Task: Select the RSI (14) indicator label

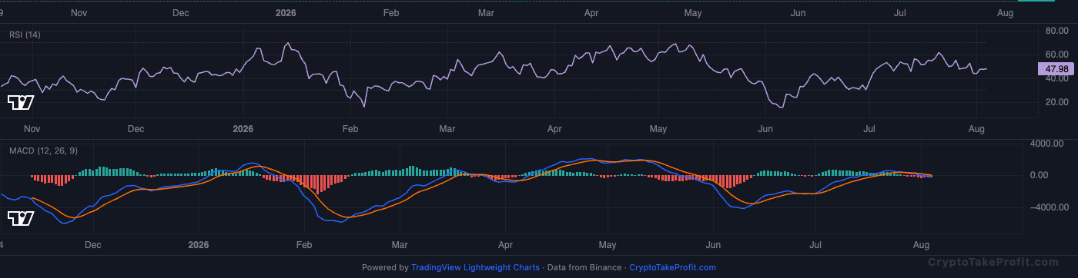Action: (x=25, y=35)
